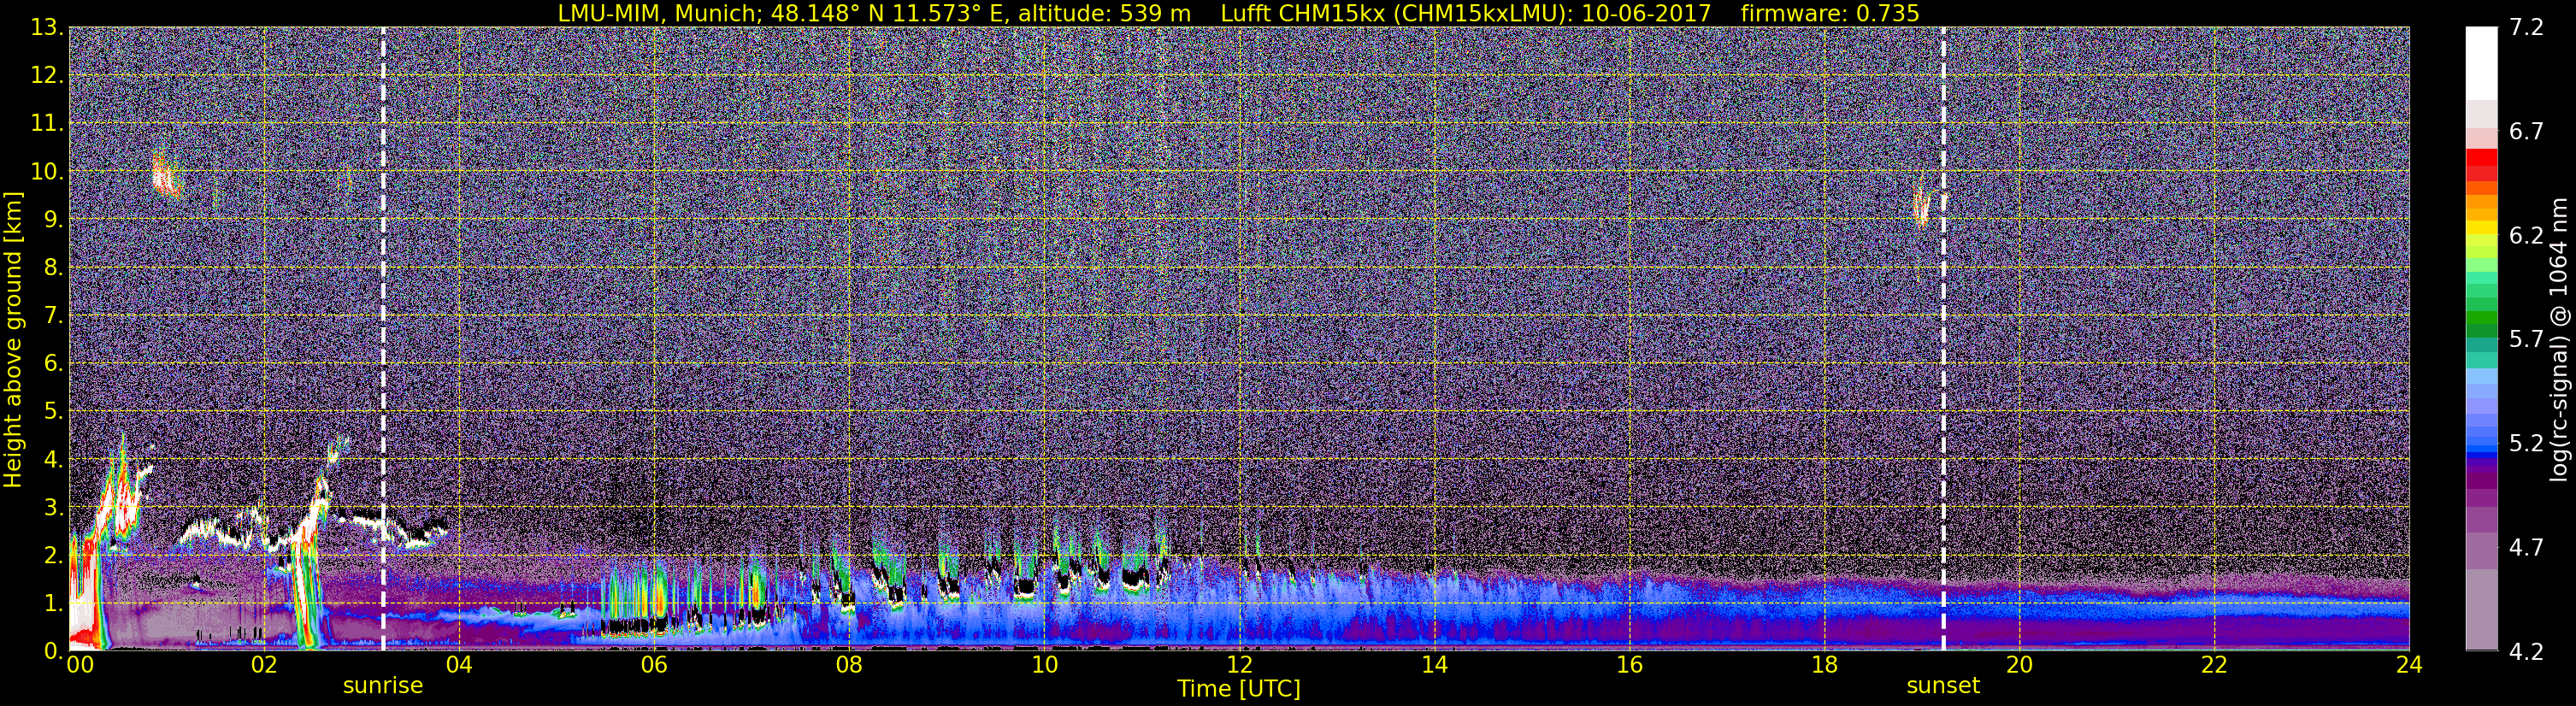2576x706 pixels.
Task: Click the time axis tick label 24
Action: click(2409, 666)
